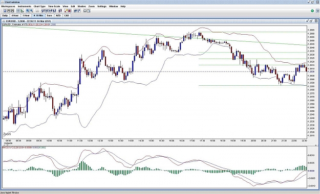Select the second of four line-drawing tool icons

[47, 11]
